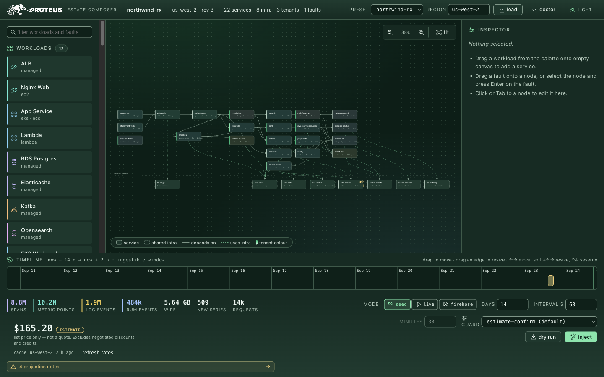Select the event-bus node
Viewport: 604px width, 377px height.
345,153
